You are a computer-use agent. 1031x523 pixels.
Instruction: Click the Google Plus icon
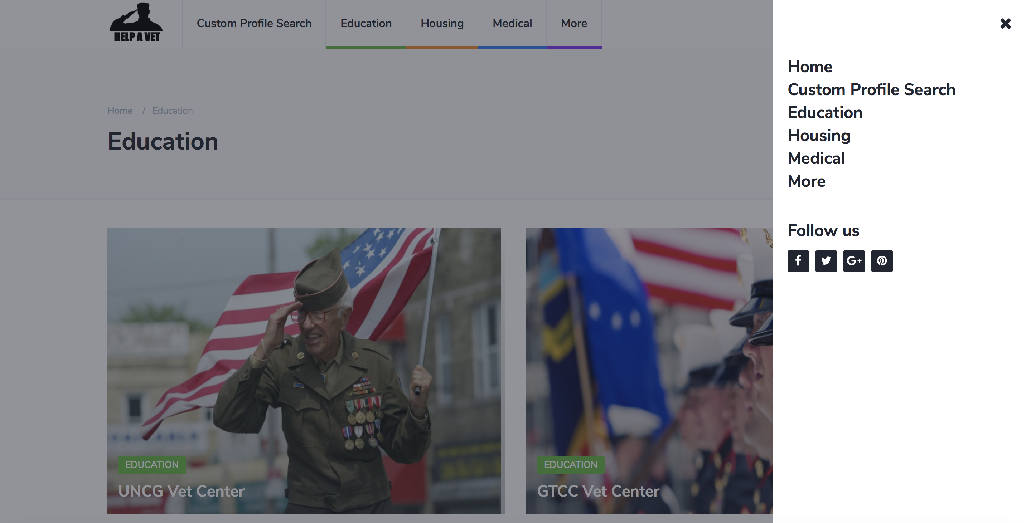pyautogui.click(x=854, y=261)
